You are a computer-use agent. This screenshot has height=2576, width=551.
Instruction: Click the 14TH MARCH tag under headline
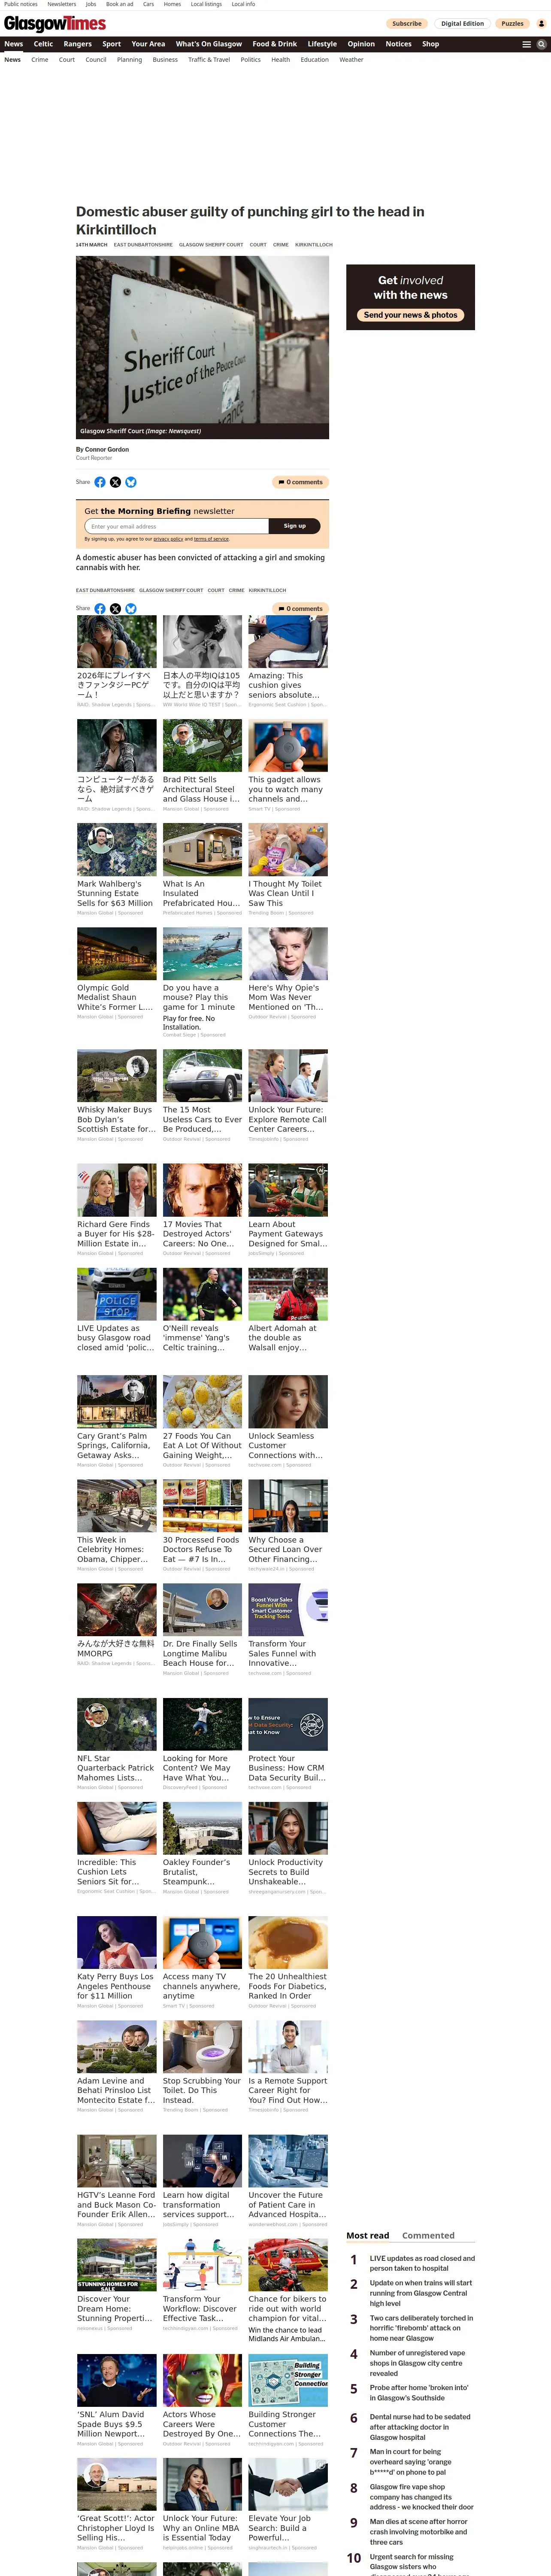[x=92, y=245]
